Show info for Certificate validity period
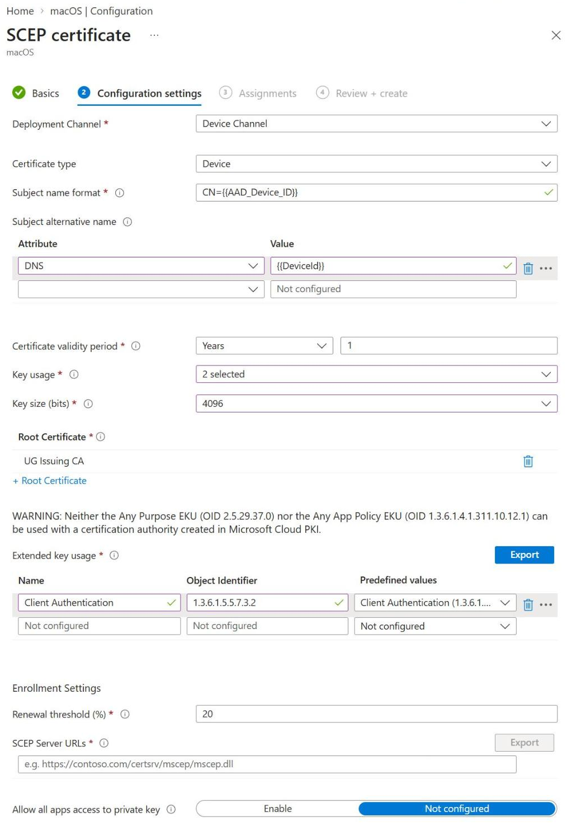This screenshot has width=567, height=835. (136, 346)
